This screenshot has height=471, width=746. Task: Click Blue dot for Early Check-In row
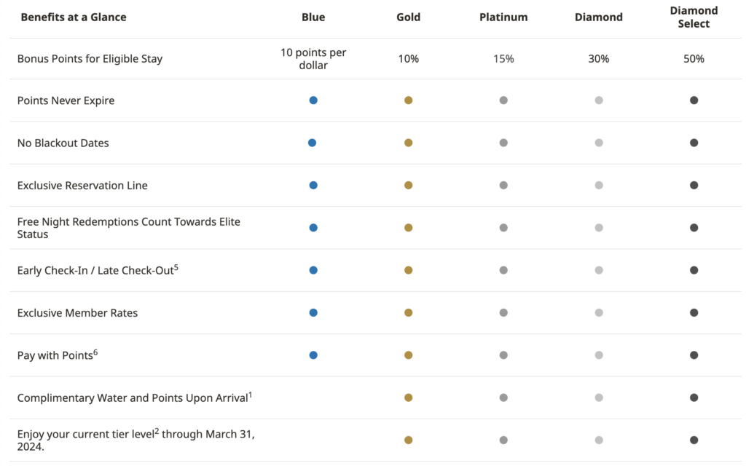(x=313, y=270)
